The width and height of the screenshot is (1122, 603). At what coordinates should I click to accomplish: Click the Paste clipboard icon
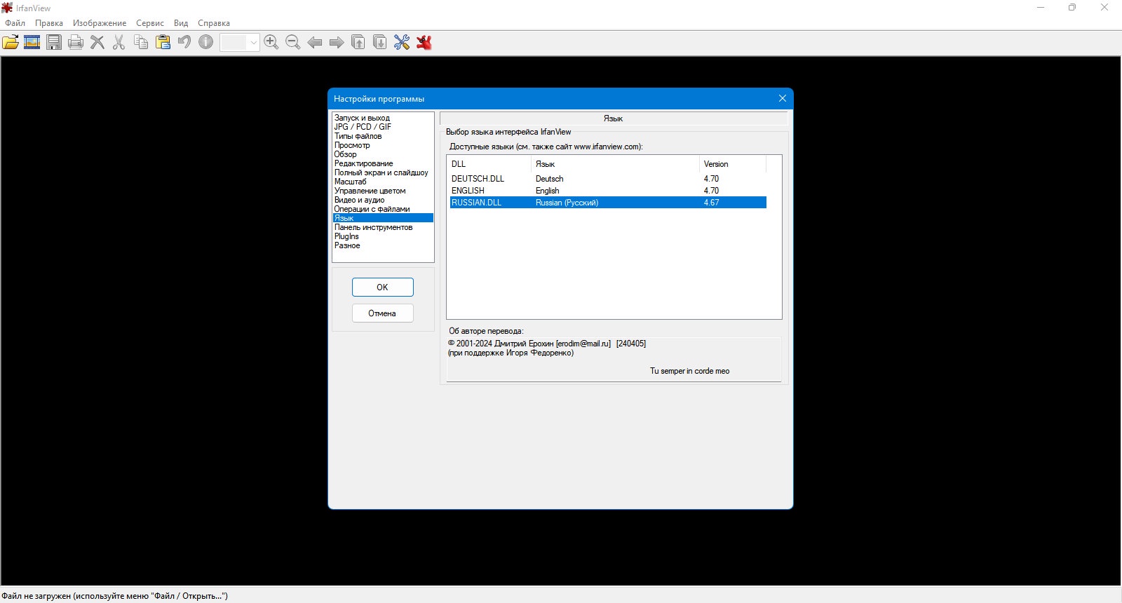163,42
